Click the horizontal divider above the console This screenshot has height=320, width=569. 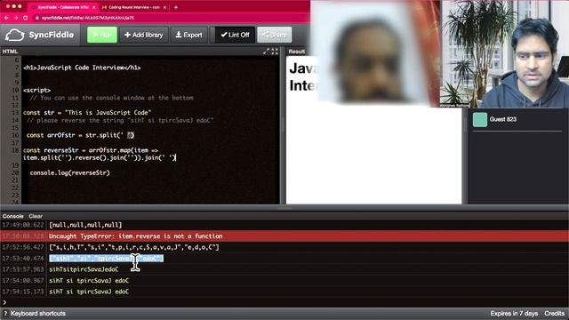pos(284,208)
